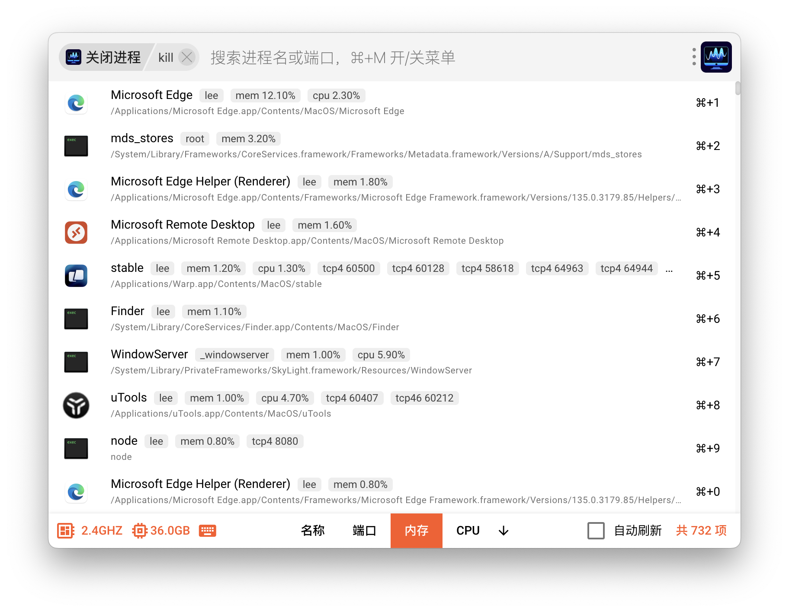Click the _windowserver user tag
Viewport: 789px width, 612px height.
pyautogui.click(x=234, y=355)
